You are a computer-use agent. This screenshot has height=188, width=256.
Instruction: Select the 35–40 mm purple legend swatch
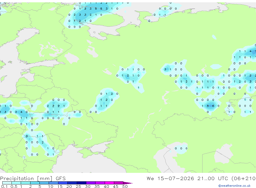100,183
